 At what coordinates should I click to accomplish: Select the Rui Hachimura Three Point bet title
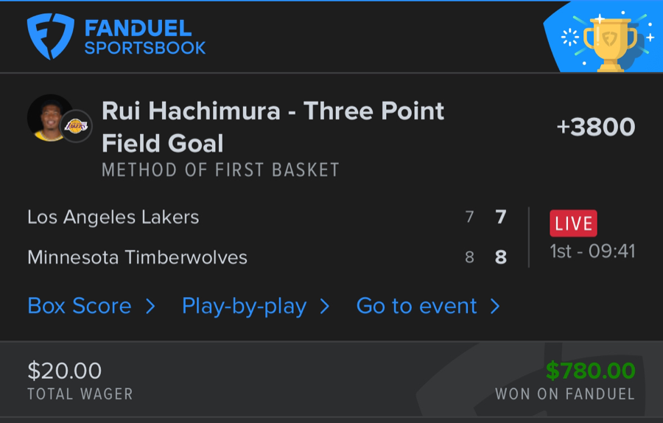pyautogui.click(x=273, y=127)
